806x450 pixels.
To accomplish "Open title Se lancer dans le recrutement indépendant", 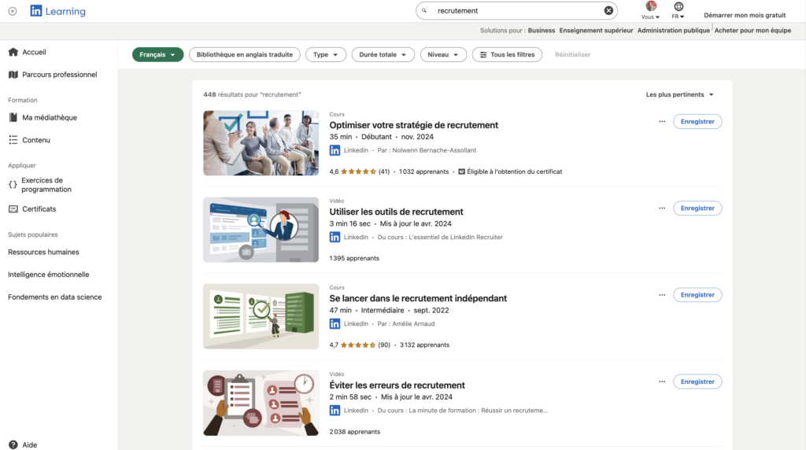I will tap(418, 298).
